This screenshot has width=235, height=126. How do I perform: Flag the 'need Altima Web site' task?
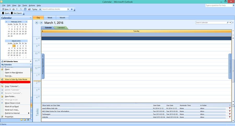tap(230, 108)
